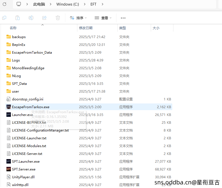
Task: Click the LICENSE-Server.txt document icon
Action: (9, 154)
